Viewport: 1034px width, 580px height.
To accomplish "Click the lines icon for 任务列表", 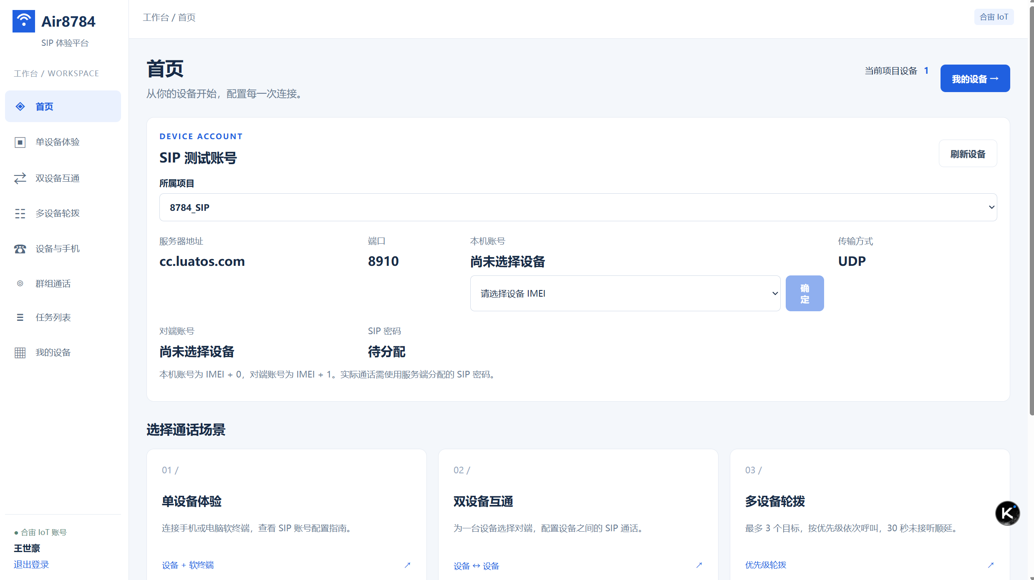I will pos(20,317).
